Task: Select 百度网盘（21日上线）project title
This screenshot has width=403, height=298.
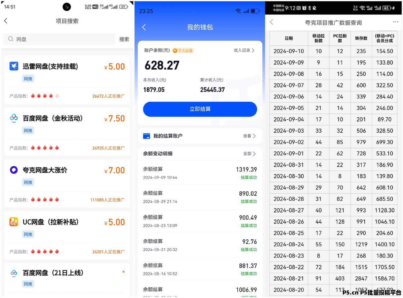Action: (x=53, y=273)
